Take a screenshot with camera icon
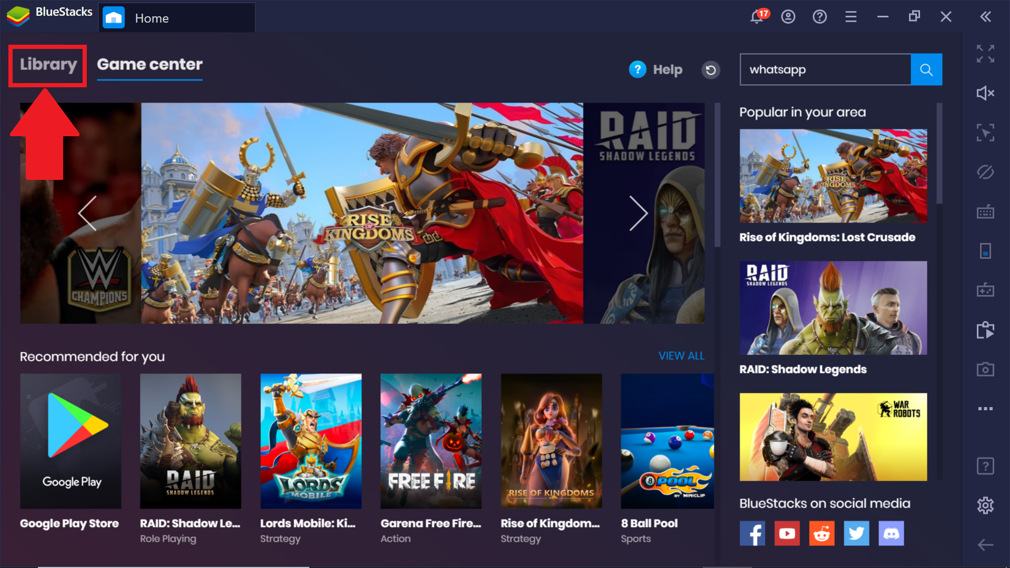The height and width of the screenshot is (568, 1010). click(x=985, y=369)
